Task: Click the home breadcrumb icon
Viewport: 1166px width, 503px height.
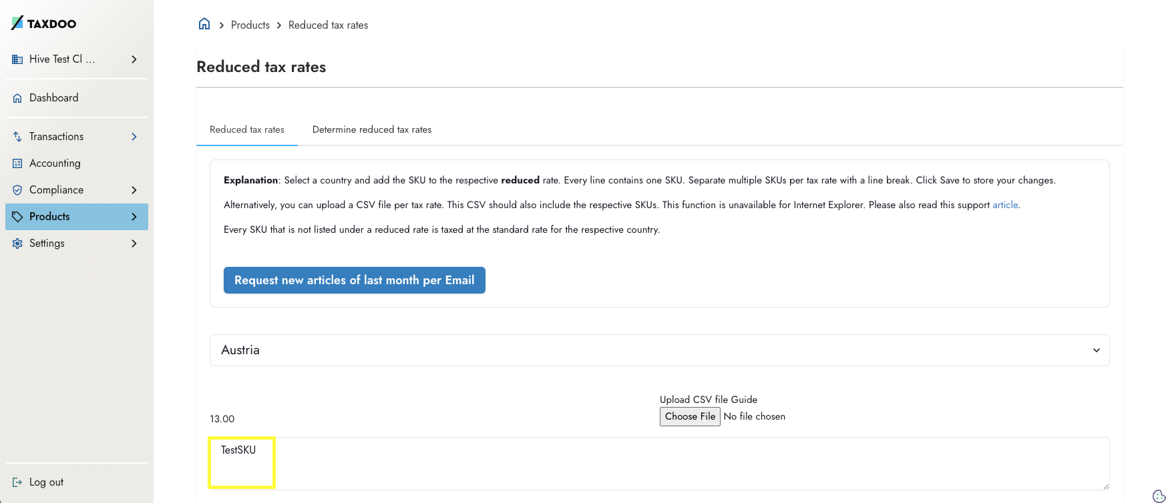Action: tap(204, 24)
